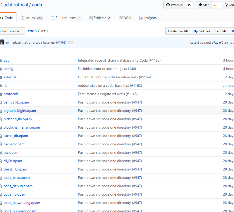The height and width of the screenshot is (212, 234).
Task: Expand commit message ellipsis button
Action: pyautogui.click(x=71, y=43)
